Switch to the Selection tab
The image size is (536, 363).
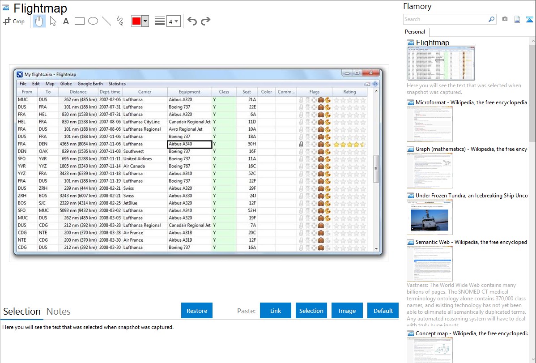click(x=22, y=312)
